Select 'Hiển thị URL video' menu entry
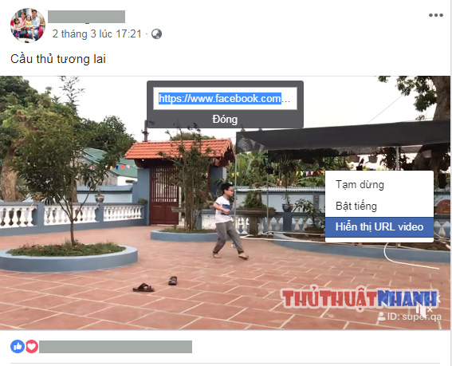This screenshot has height=366, width=452. coord(379,227)
